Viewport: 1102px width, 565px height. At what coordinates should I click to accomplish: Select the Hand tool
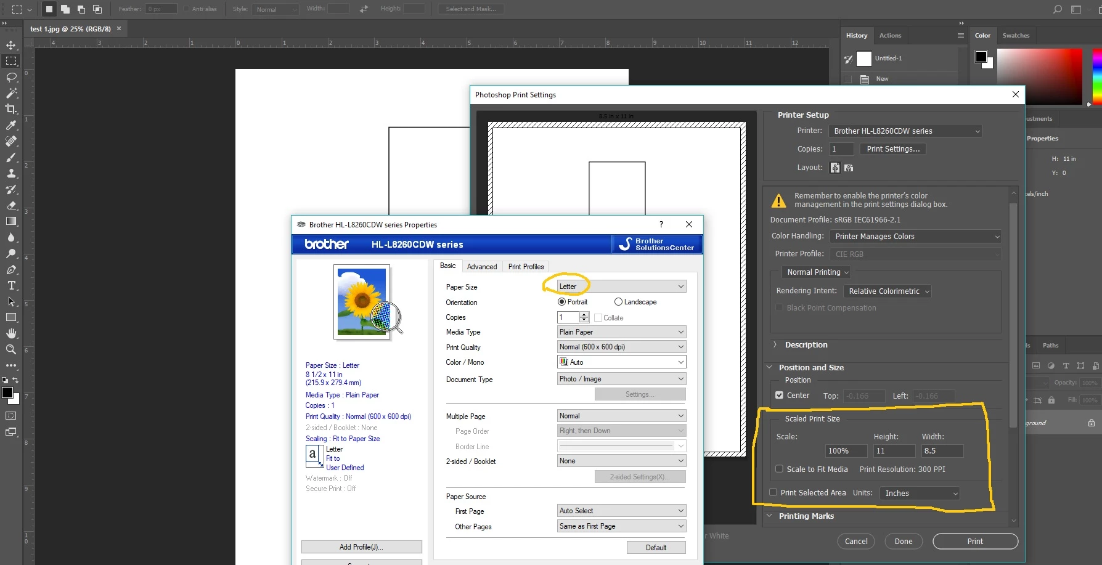[11, 333]
